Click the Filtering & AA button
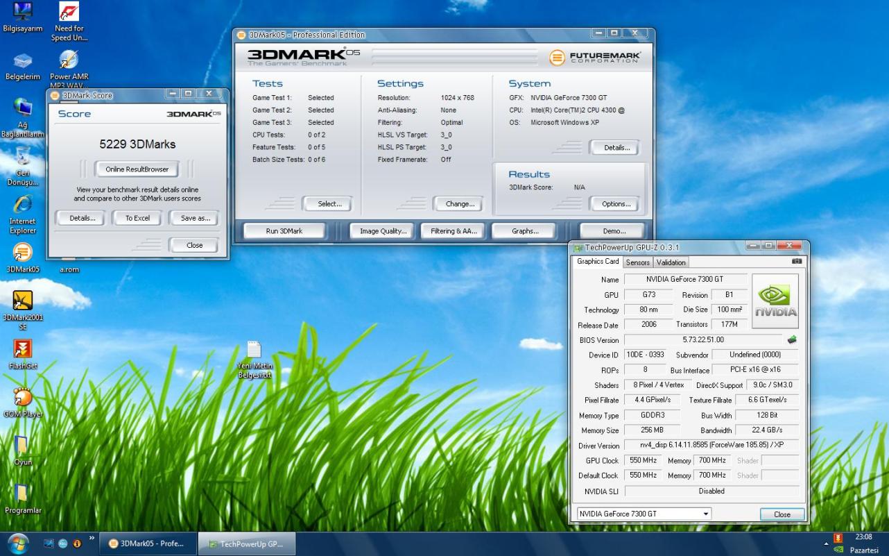Viewport: 889px width, 556px height. [454, 231]
